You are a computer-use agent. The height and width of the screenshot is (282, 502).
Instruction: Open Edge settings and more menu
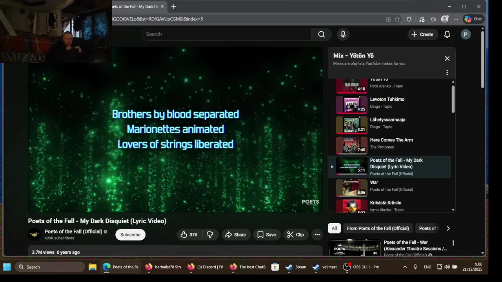[456, 19]
